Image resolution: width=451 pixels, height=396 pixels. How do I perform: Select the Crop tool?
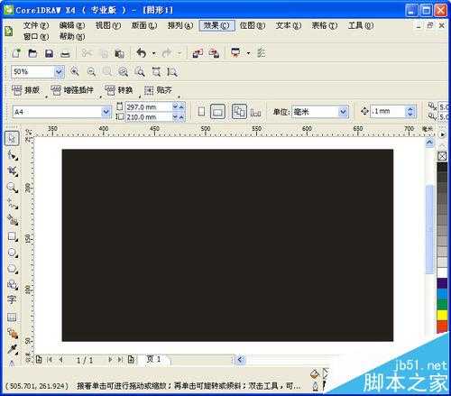pos(13,171)
